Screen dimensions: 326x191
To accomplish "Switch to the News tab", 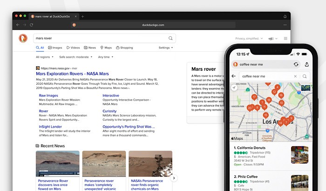I will point(90,48).
